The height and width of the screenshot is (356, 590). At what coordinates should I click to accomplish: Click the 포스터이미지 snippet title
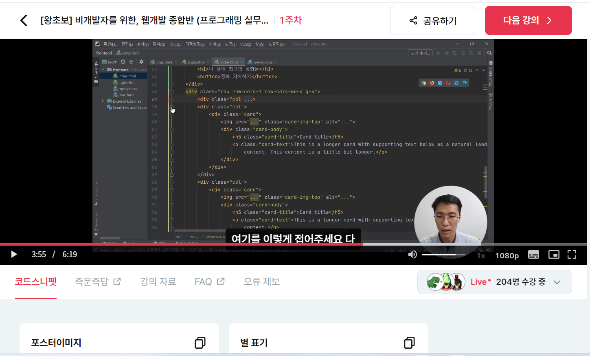point(56,343)
